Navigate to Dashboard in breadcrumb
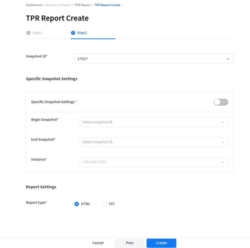250x248 pixels. [x=33, y=5]
